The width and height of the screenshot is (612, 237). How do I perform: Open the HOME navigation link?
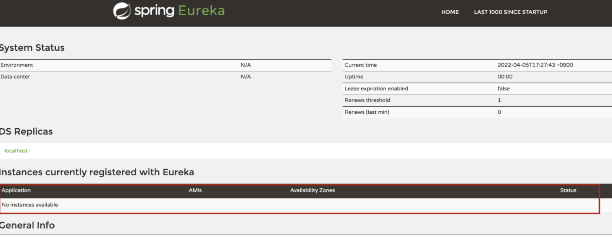(x=450, y=12)
